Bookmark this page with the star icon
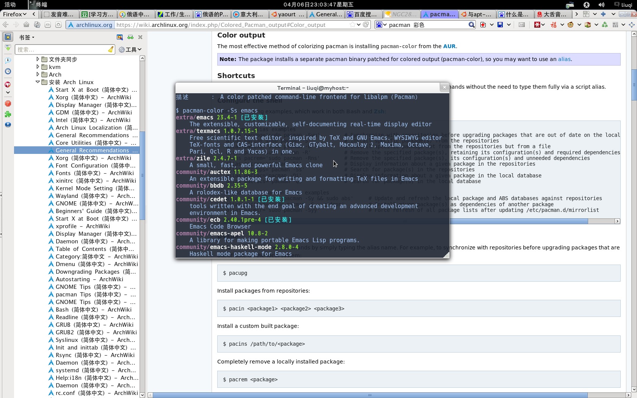This screenshot has width=637, height=398. point(353,25)
